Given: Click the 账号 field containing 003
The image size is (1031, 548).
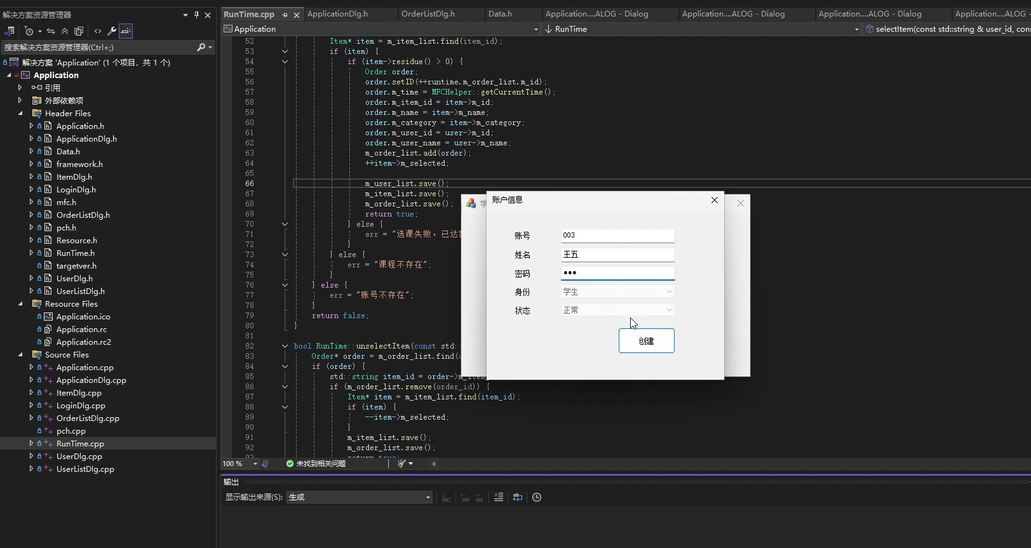Looking at the screenshot, I should coord(617,236).
